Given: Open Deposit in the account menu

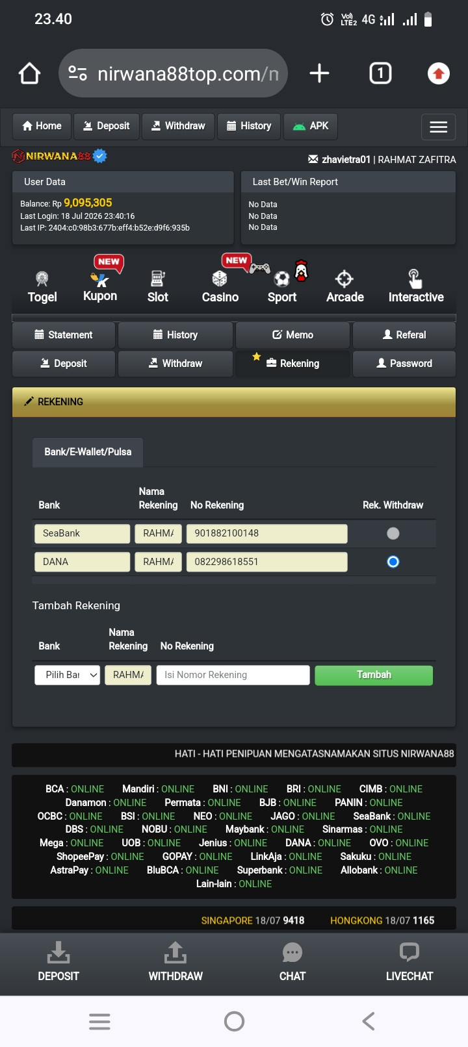Looking at the screenshot, I should point(64,364).
